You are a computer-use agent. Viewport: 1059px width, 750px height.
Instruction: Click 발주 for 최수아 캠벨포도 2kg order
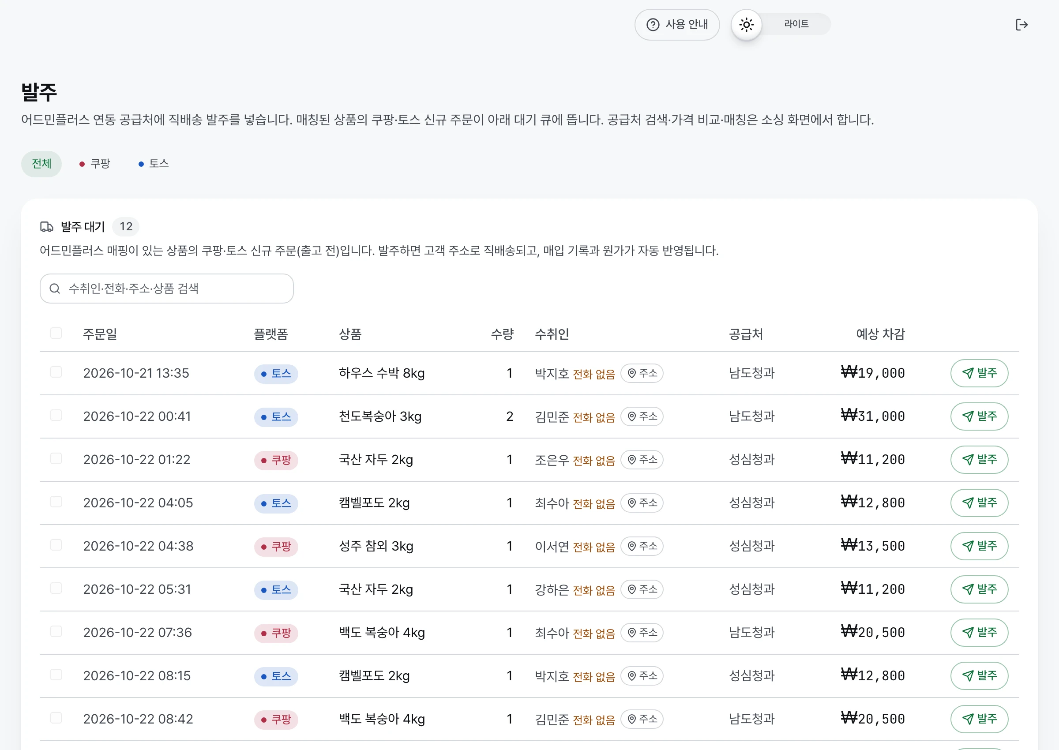(979, 503)
